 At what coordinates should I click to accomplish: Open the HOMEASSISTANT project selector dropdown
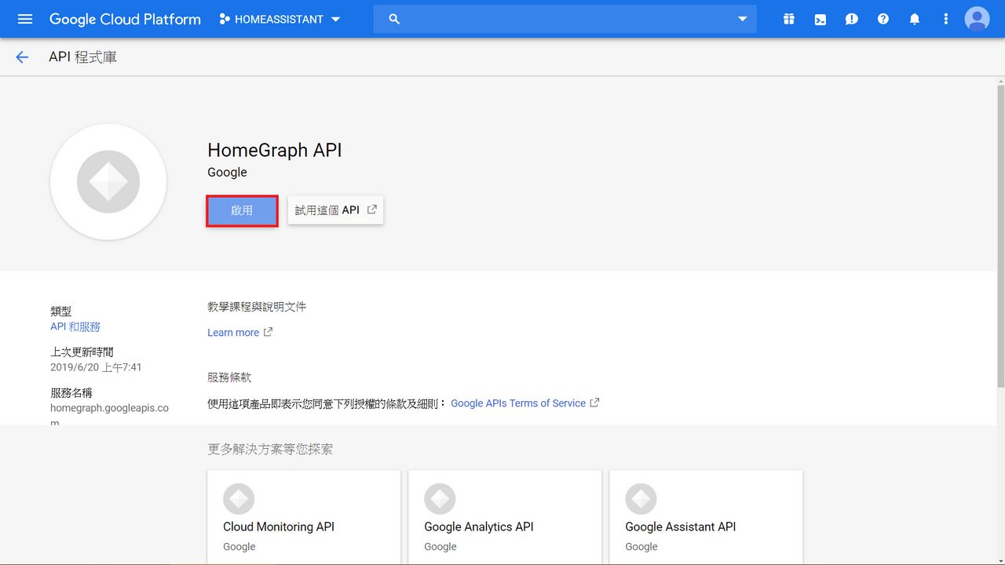tap(280, 19)
